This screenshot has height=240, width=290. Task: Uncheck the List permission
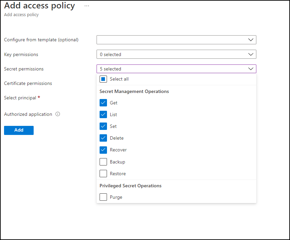click(x=103, y=114)
